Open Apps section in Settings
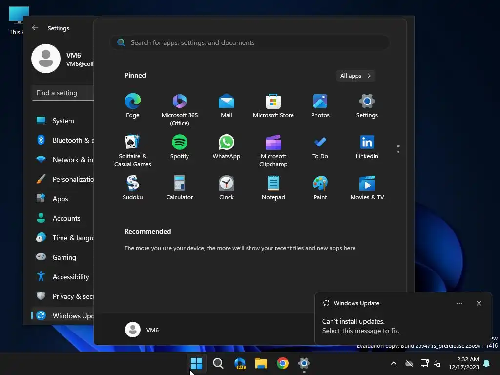 click(62, 199)
